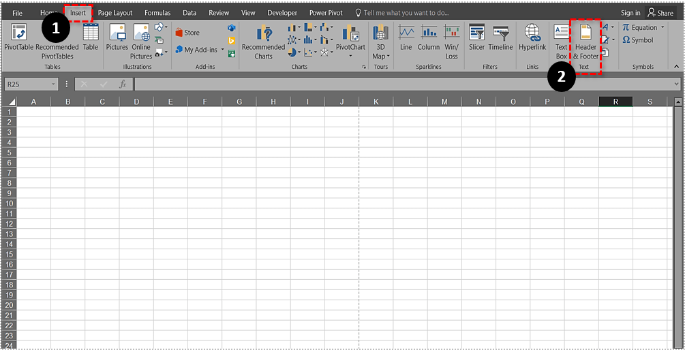Image resolution: width=685 pixels, height=350 pixels.
Task: Switch to the Page Layout tab
Action: coord(115,13)
